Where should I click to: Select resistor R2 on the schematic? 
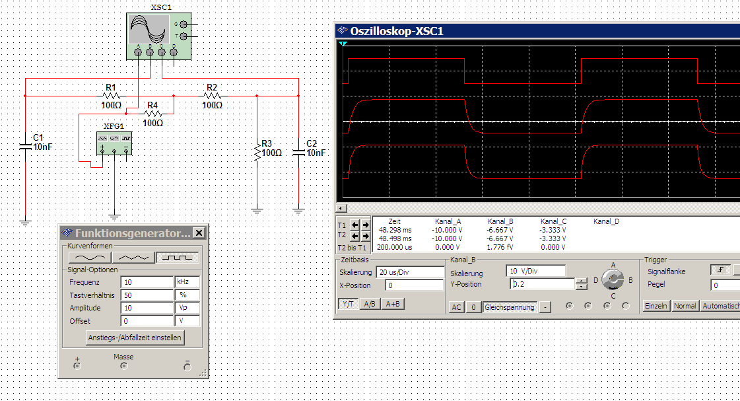coord(212,96)
